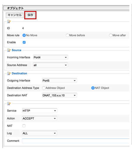Open the Action ACCEPT dropdown
This screenshot has width=132, height=149.
click(39, 118)
